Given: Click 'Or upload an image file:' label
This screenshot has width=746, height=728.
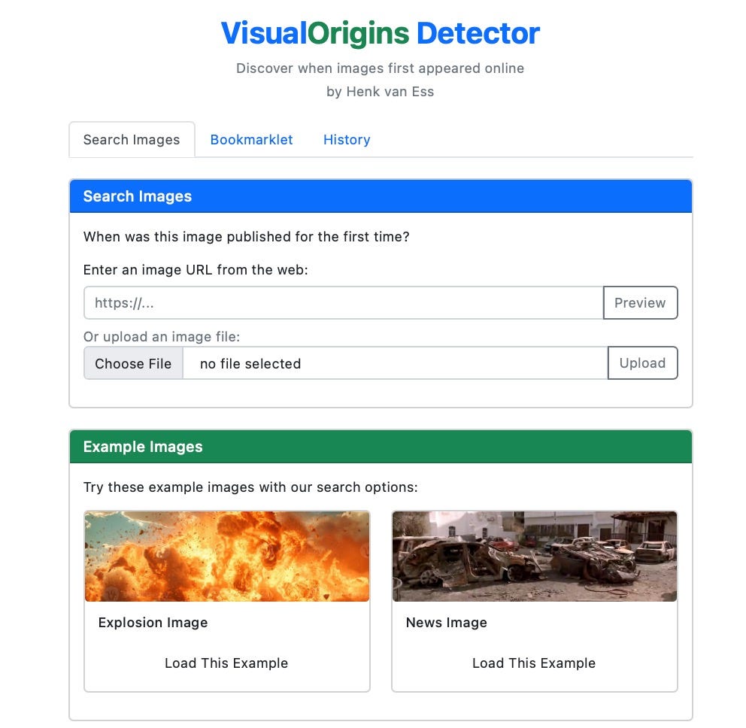Looking at the screenshot, I should [162, 336].
